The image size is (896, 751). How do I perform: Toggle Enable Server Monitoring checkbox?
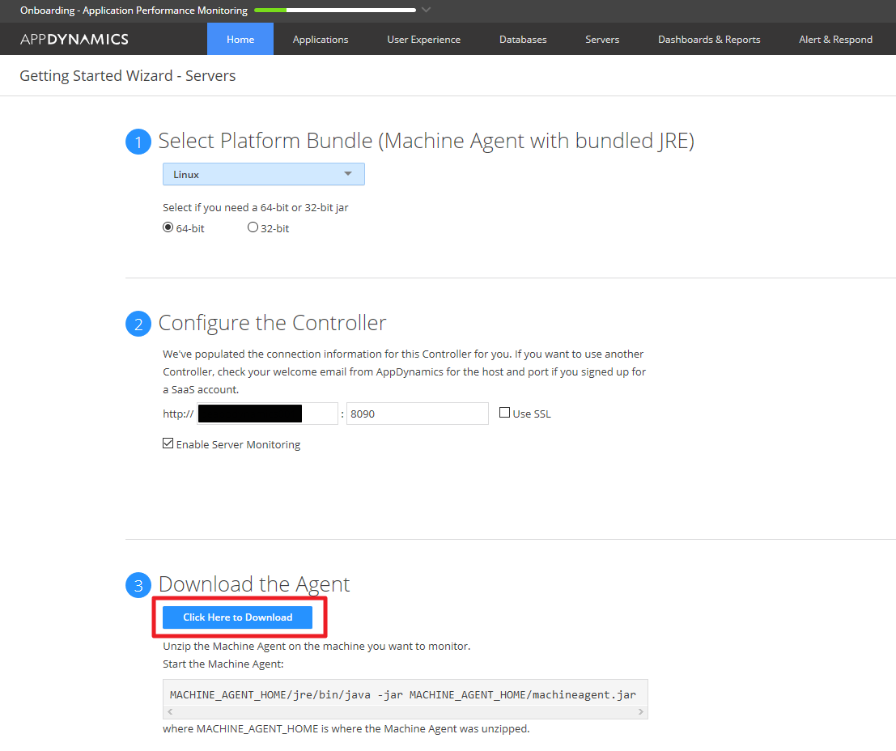[x=168, y=443]
